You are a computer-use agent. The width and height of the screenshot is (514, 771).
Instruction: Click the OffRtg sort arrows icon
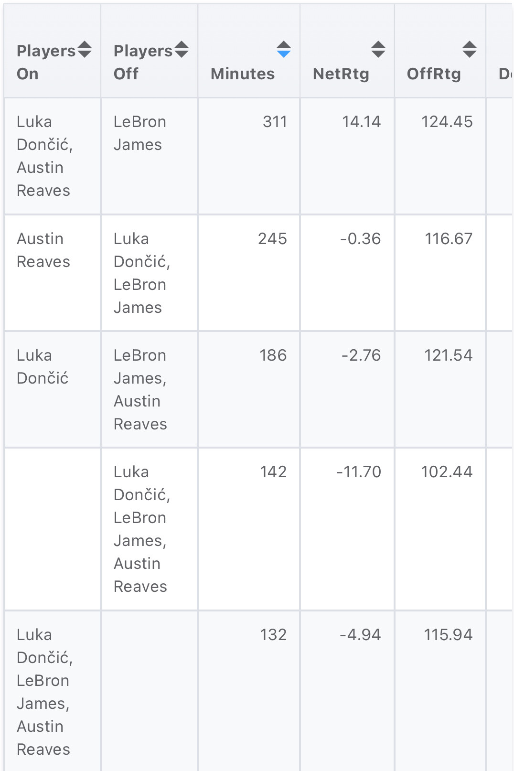click(470, 50)
